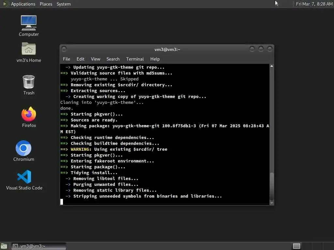Click 'Removing static library files...' line

tap(115, 190)
